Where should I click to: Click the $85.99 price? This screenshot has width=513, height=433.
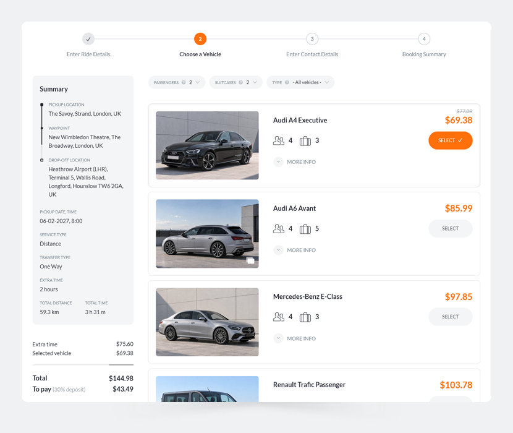459,208
